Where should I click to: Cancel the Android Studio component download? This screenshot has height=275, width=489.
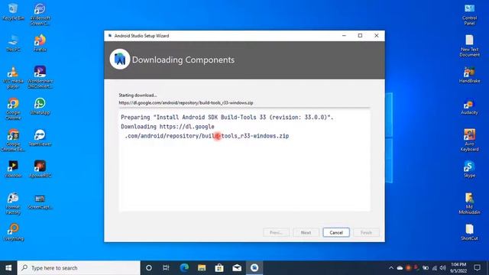point(336,232)
